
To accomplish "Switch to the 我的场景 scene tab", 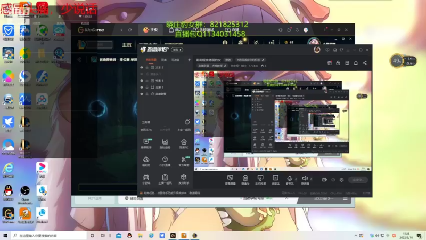I will (151, 60).
